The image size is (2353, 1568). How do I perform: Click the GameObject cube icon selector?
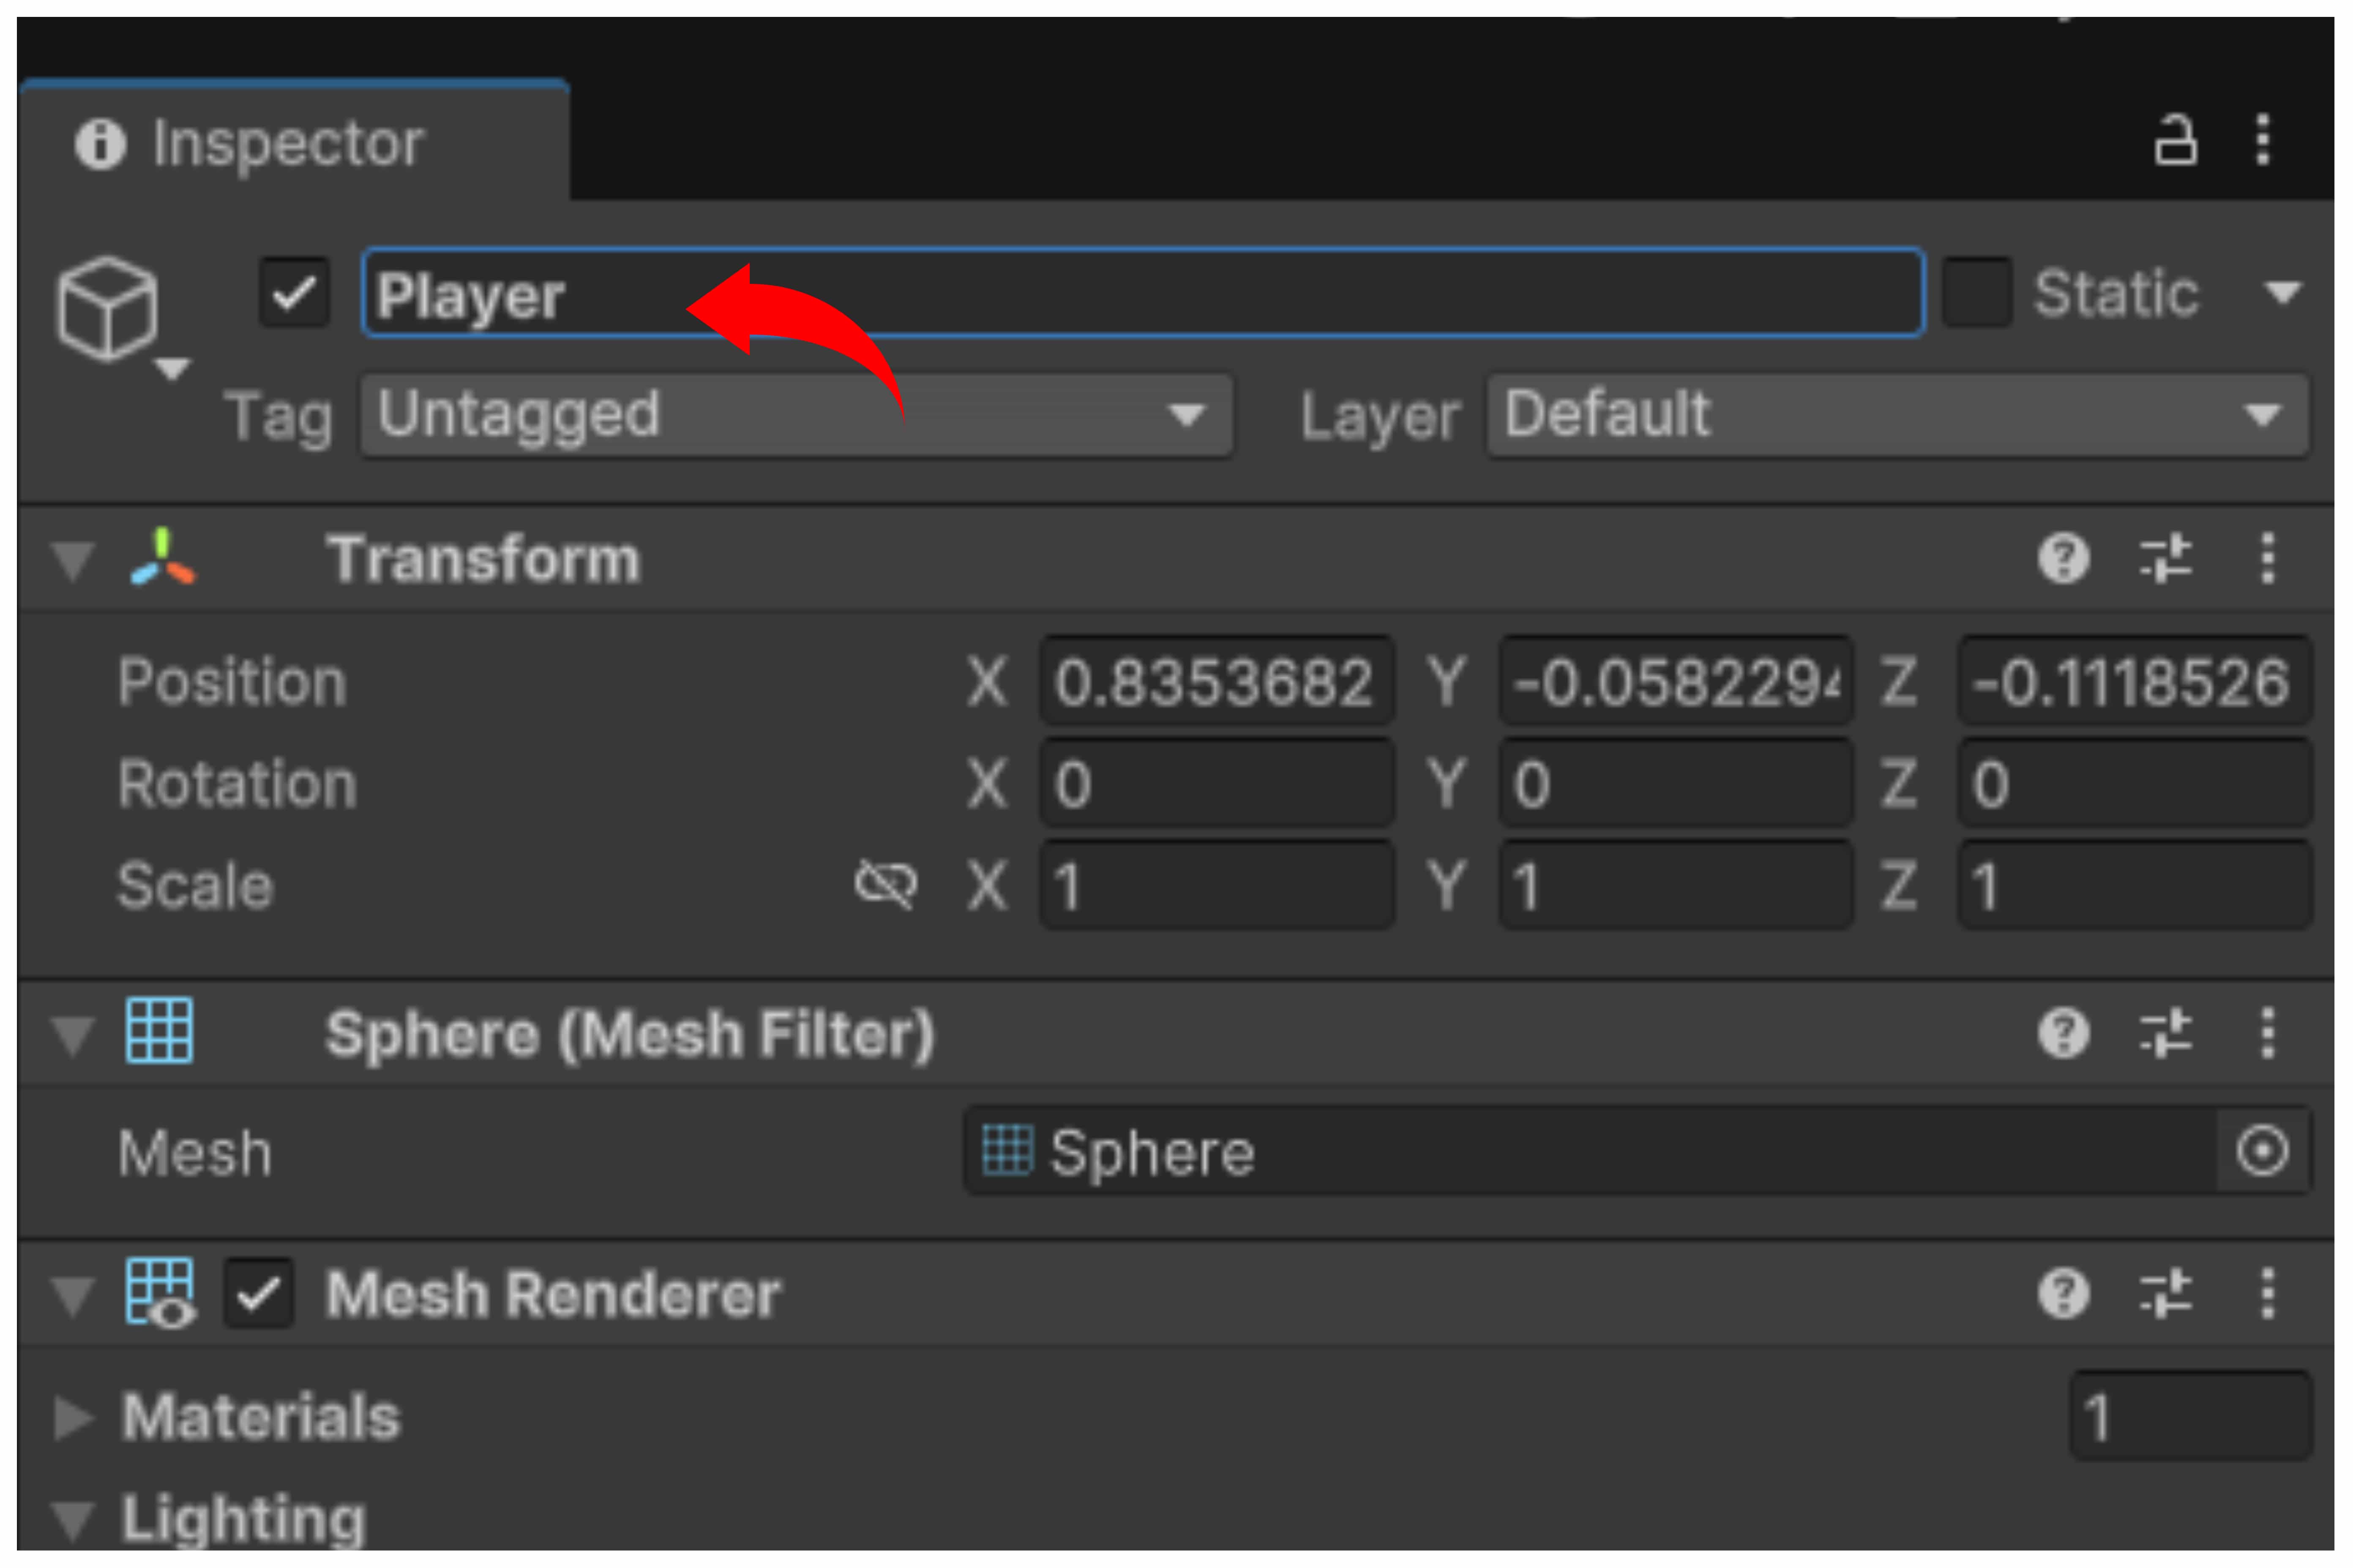coord(109,308)
